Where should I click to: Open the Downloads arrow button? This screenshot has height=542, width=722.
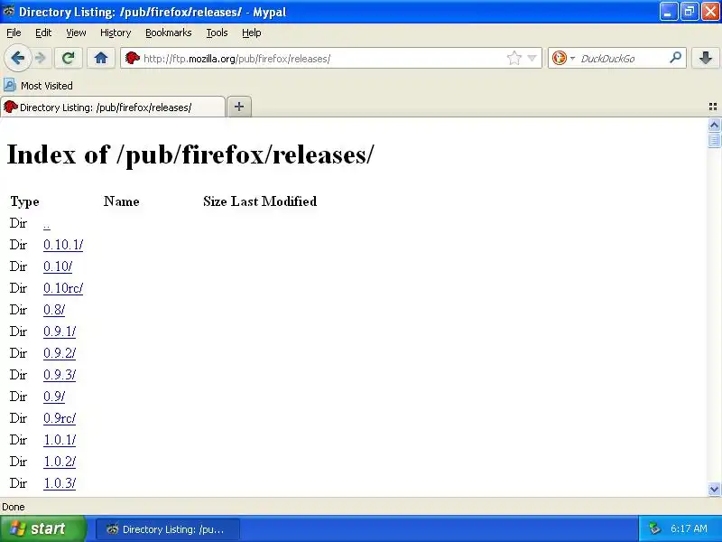706,58
